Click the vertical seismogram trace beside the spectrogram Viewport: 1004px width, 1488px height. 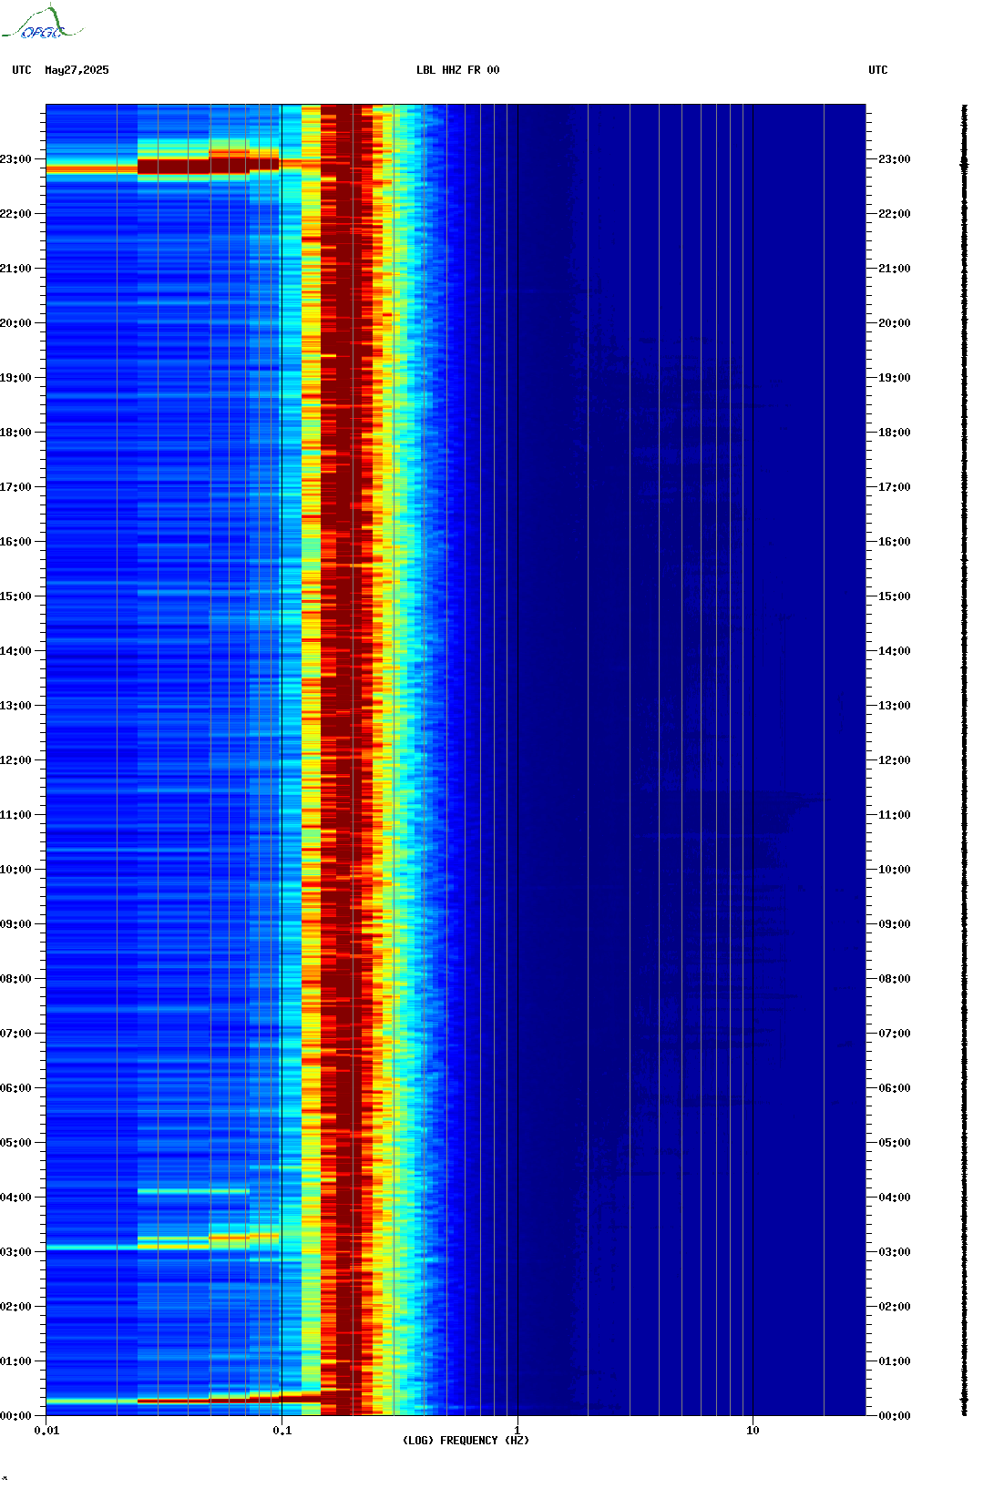[x=965, y=760]
